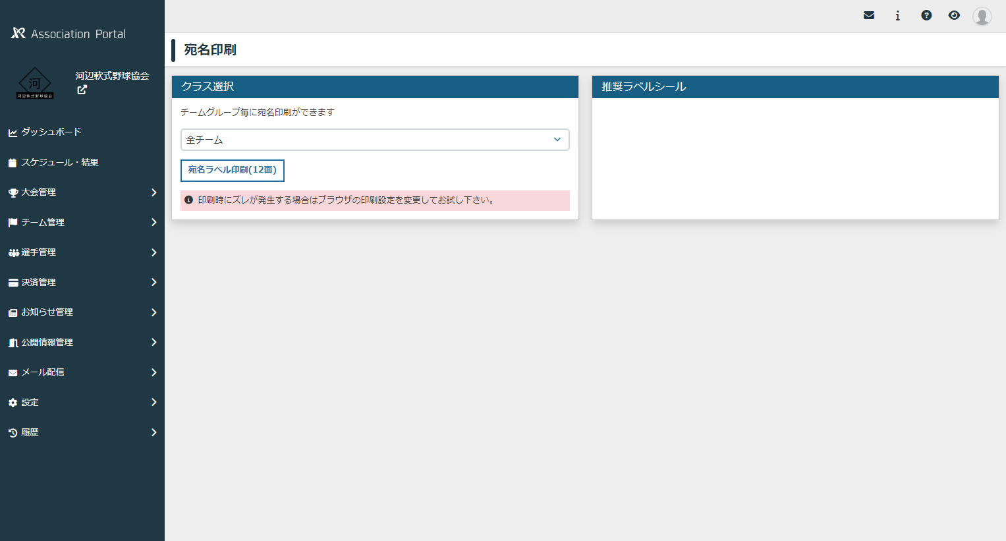Go to ダッシュボード in the sidebar
Image resolution: width=1006 pixels, height=541 pixels.
(x=51, y=132)
